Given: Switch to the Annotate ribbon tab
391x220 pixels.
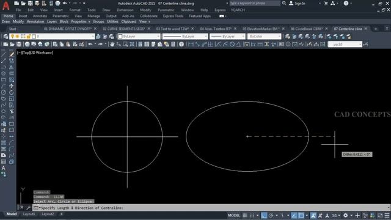Looking at the screenshot, I should coord(40,16).
